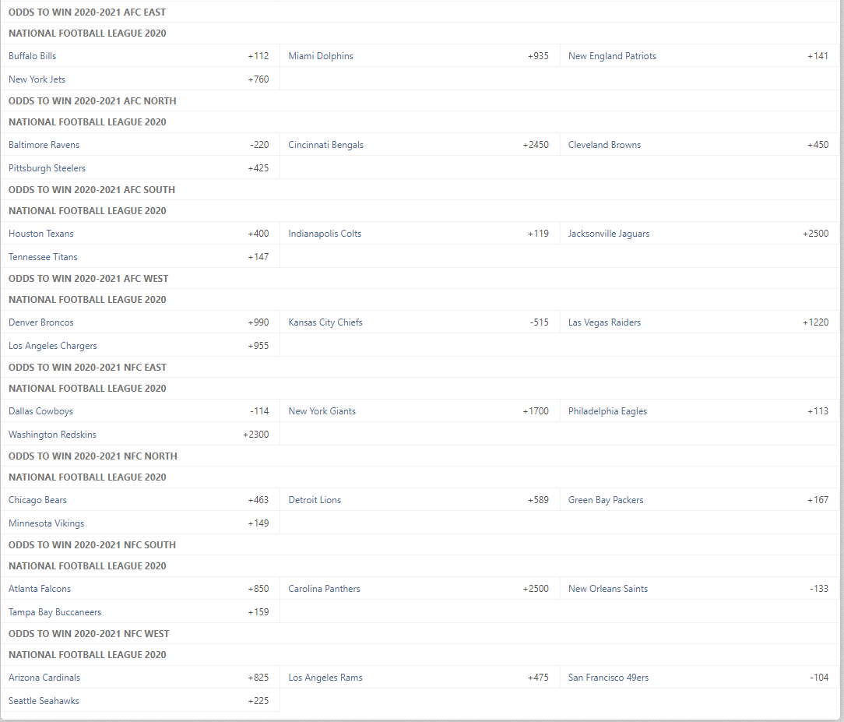Choose Dallas Cowboys -114 odds
The image size is (844, 722).
click(x=140, y=411)
